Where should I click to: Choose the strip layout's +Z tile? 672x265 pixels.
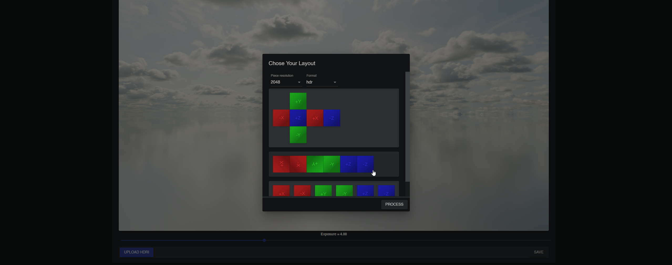coord(349,164)
